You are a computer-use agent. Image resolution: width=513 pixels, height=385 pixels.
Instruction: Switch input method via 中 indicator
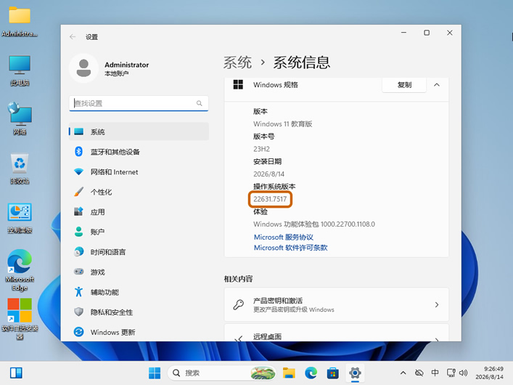click(x=435, y=373)
